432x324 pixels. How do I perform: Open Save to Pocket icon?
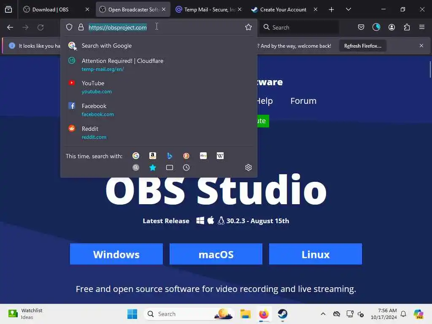pyautogui.click(x=361, y=27)
